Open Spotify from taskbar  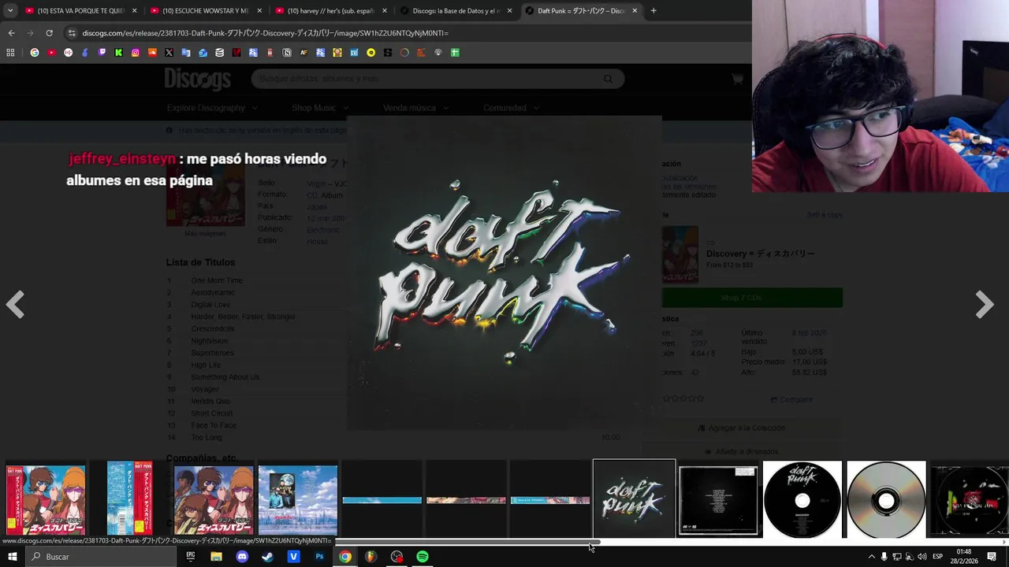pos(423,557)
